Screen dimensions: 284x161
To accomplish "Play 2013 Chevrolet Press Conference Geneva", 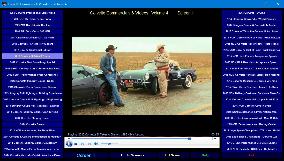I will [x=32, y=87].
